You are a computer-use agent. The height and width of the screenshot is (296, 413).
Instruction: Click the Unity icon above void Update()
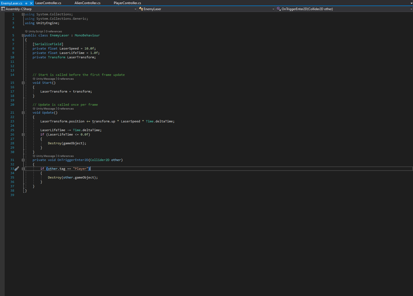pos(34,109)
